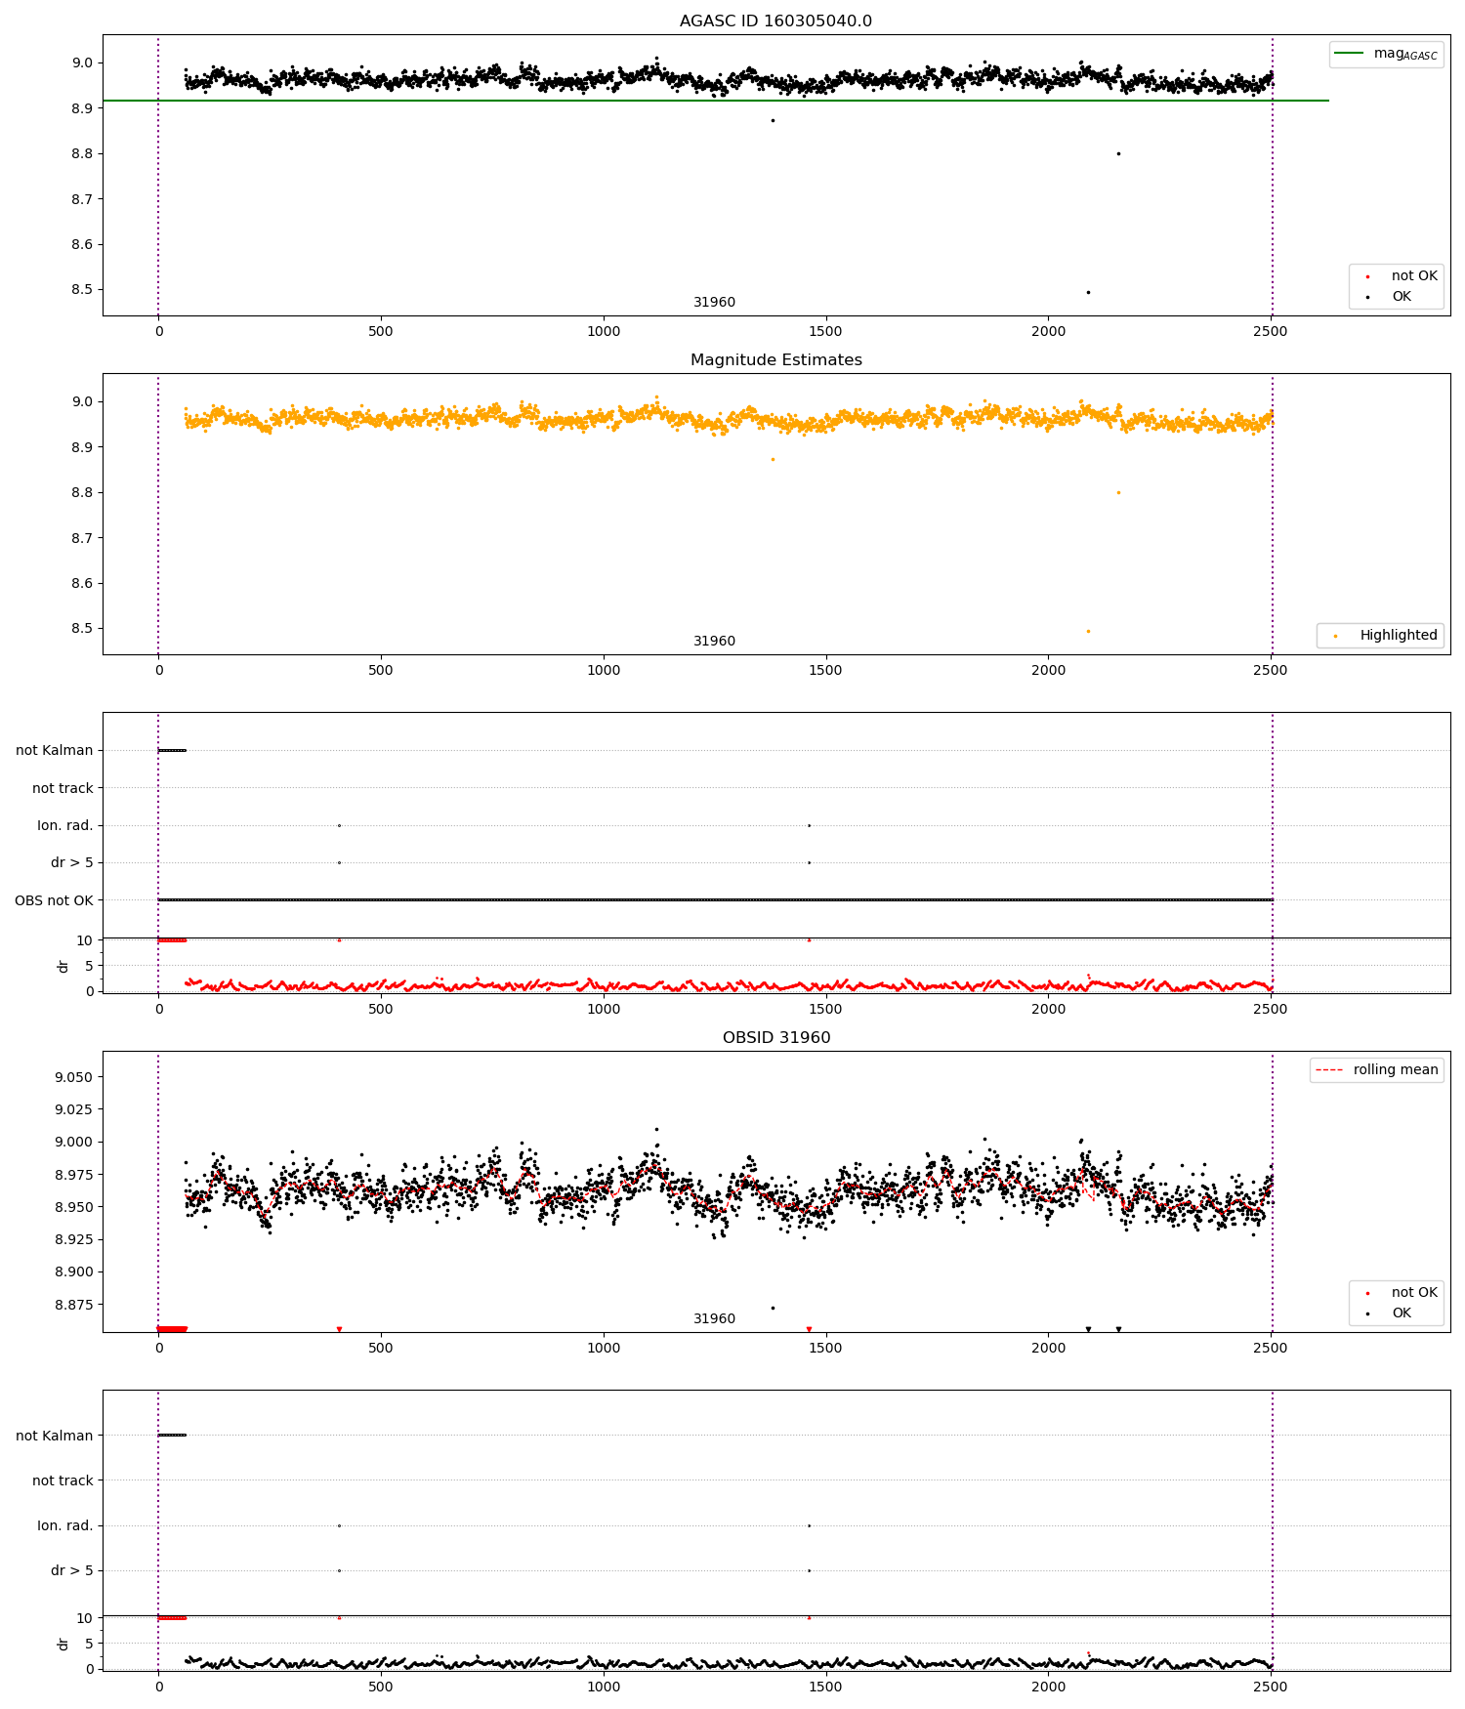
Task: Click "not OK" legend entry in AGASC ID plot
Action: click(x=1414, y=276)
